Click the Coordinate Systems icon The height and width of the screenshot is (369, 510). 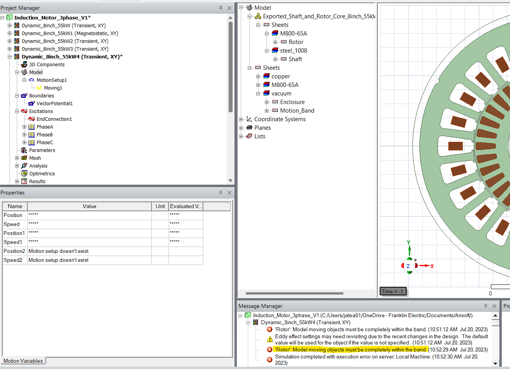point(249,119)
